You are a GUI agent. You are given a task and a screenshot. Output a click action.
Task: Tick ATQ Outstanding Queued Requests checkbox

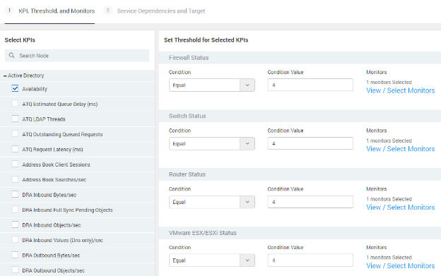pos(15,134)
